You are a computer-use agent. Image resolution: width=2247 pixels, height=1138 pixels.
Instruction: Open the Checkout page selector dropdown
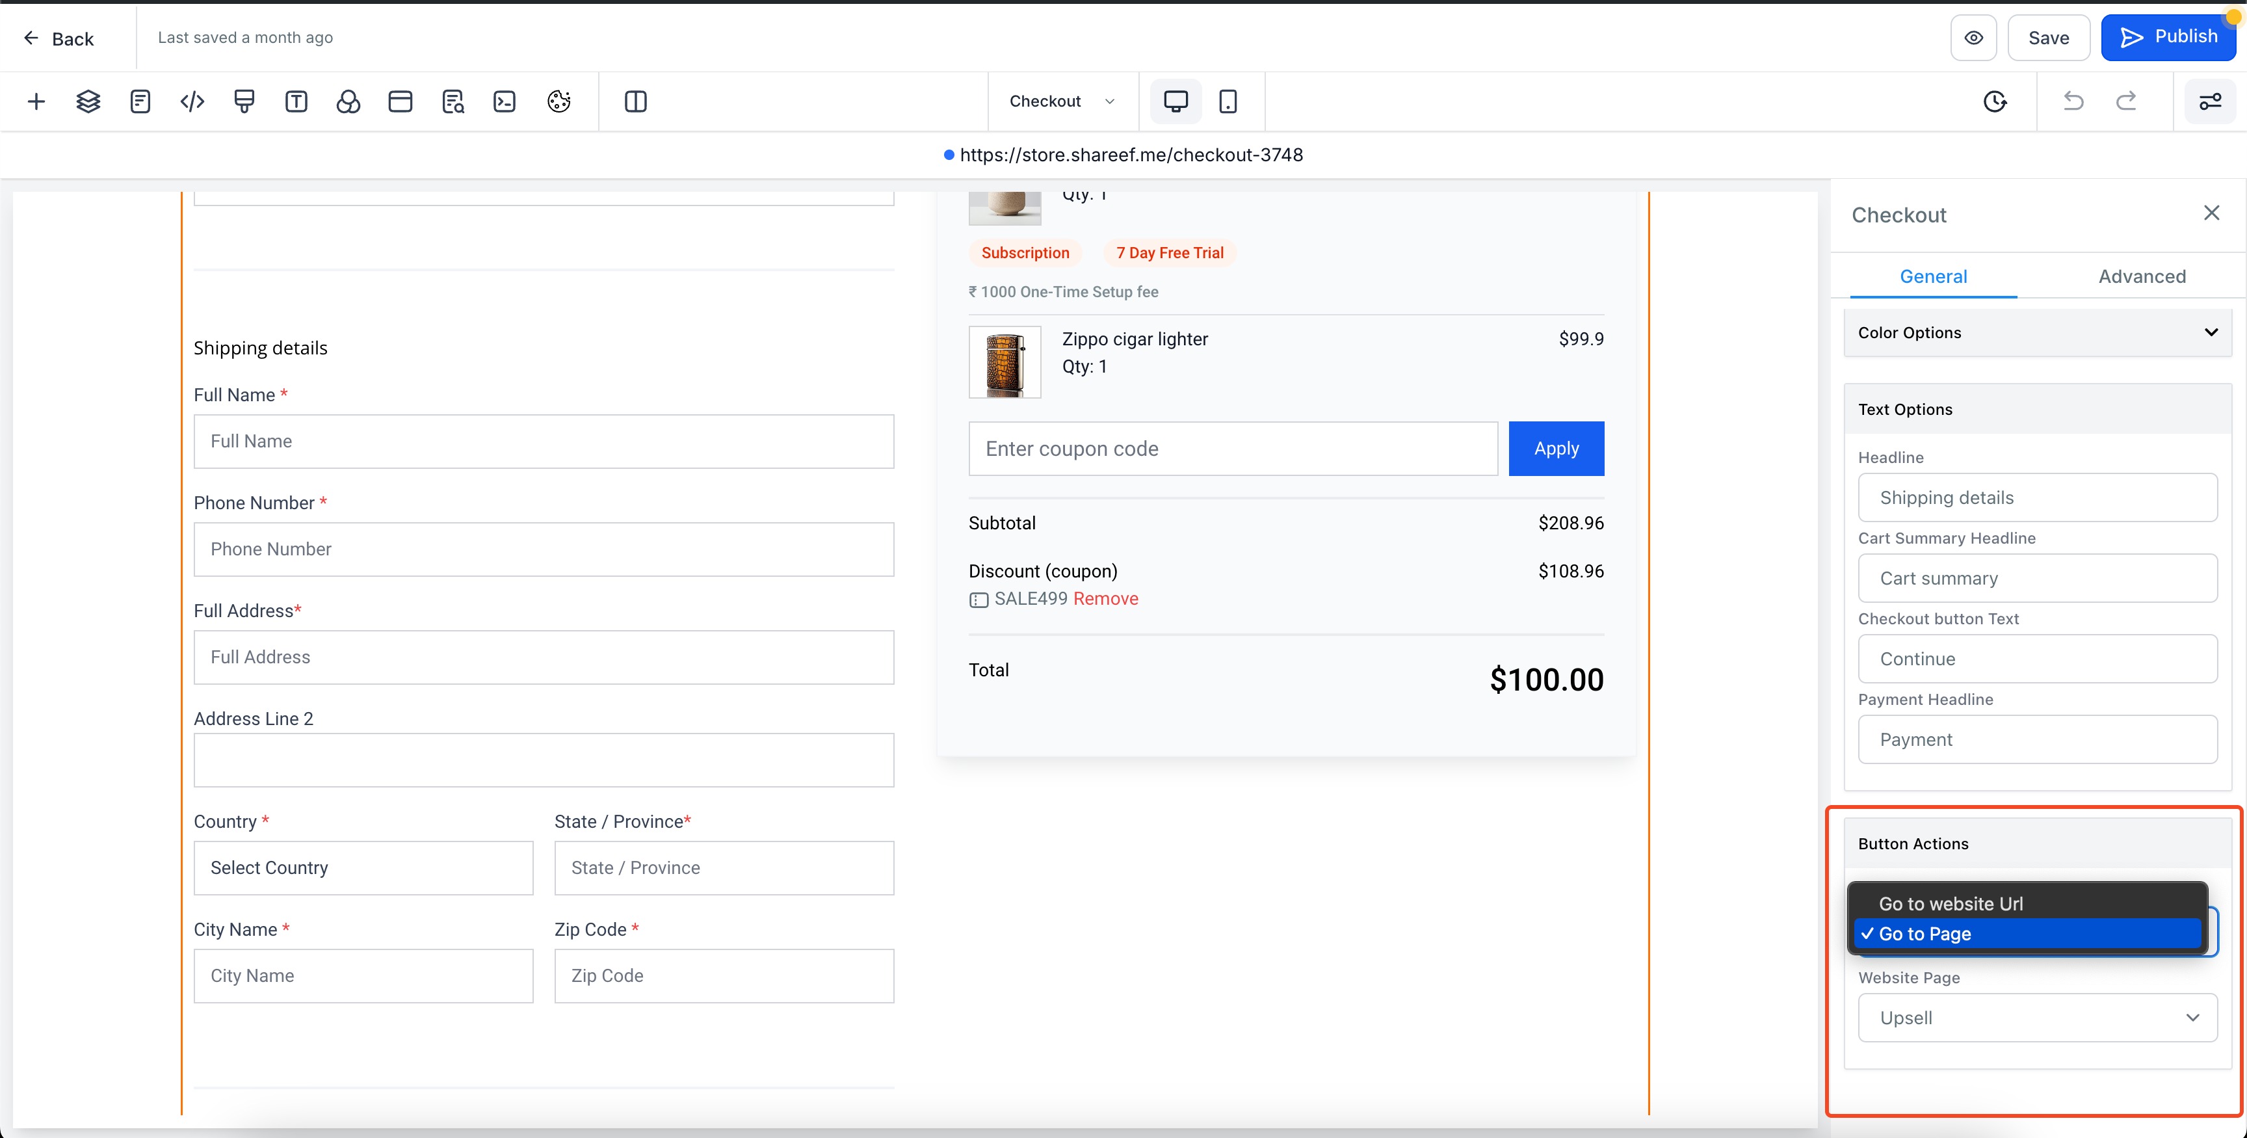tap(1062, 101)
